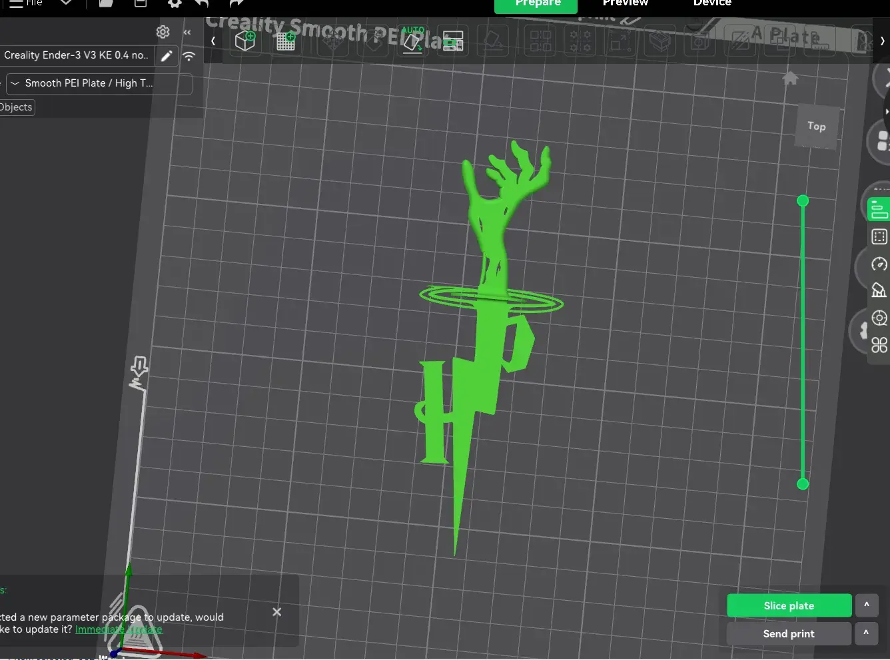The width and height of the screenshot is (890, 660).
Task: Expand the File menu dropdown arrow
Action: pyautogui.click(x=66, y=3)
